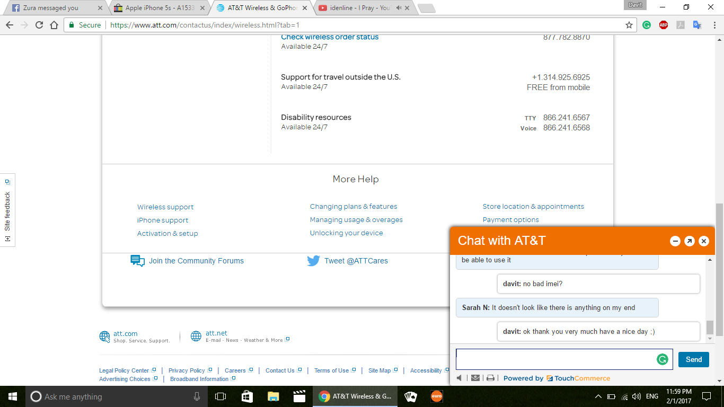The height and width of the screenshot is (407, 724).
Task: Open the Tweet @ATTCares link
Action: [356, 261]
